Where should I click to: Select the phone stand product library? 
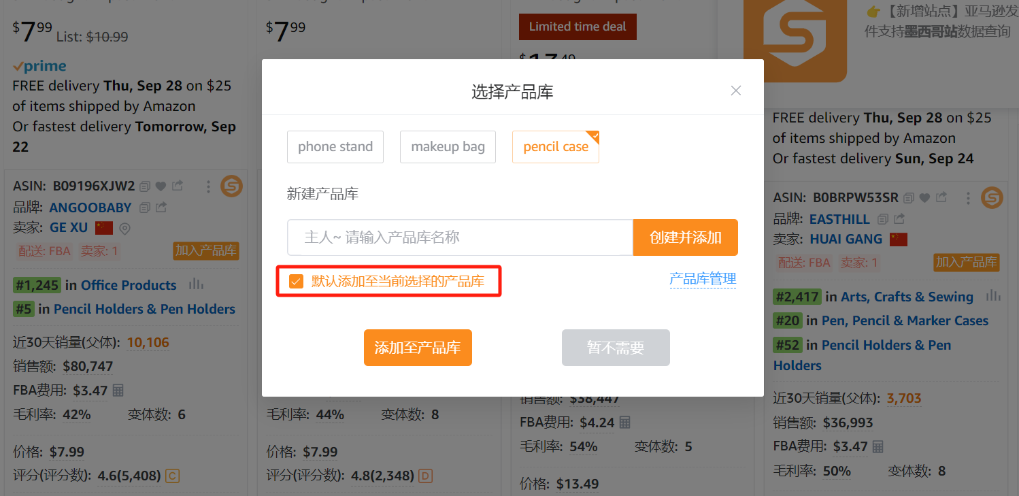point(335,147)
